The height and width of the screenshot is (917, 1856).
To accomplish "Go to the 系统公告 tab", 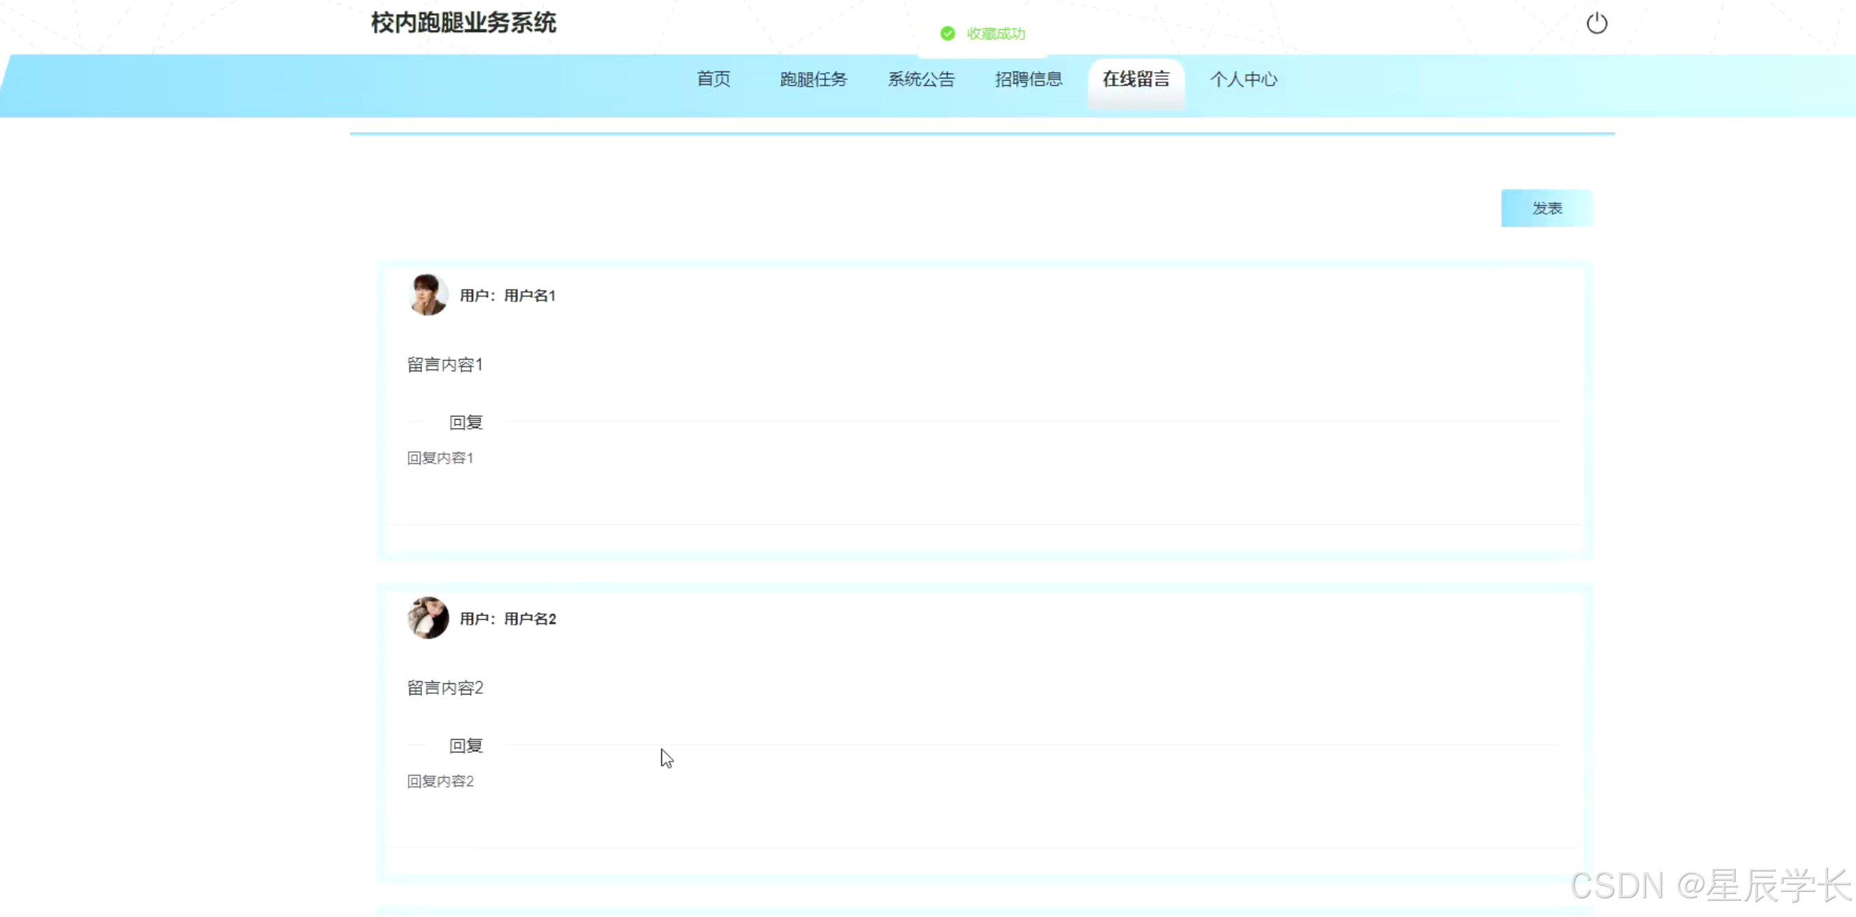I will coord(922,79).
